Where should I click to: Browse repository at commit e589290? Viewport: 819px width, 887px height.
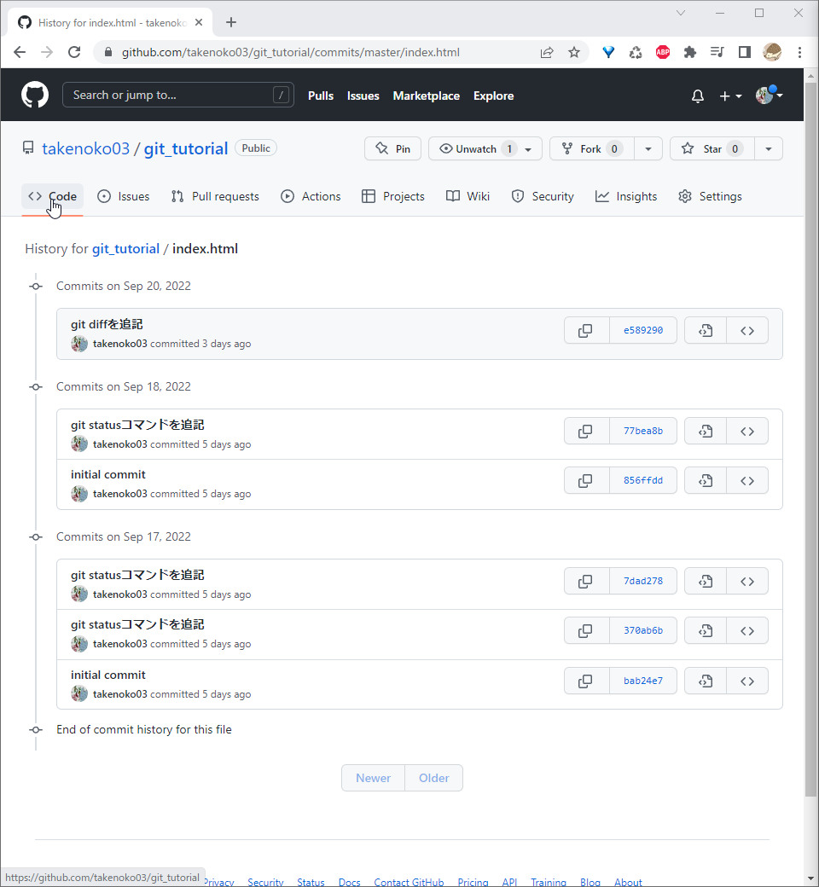(x=747, y=330)
